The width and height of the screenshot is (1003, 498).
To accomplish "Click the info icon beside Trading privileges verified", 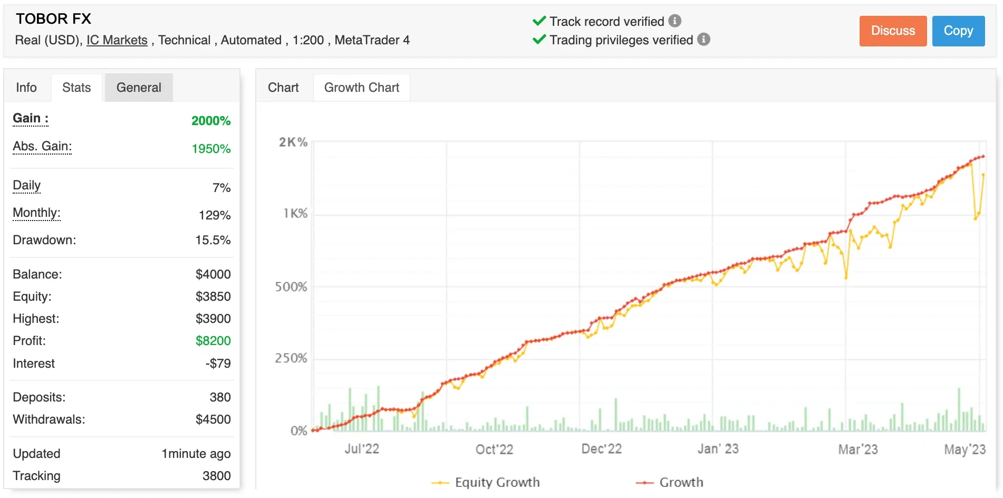I will (x=703, y=40).
